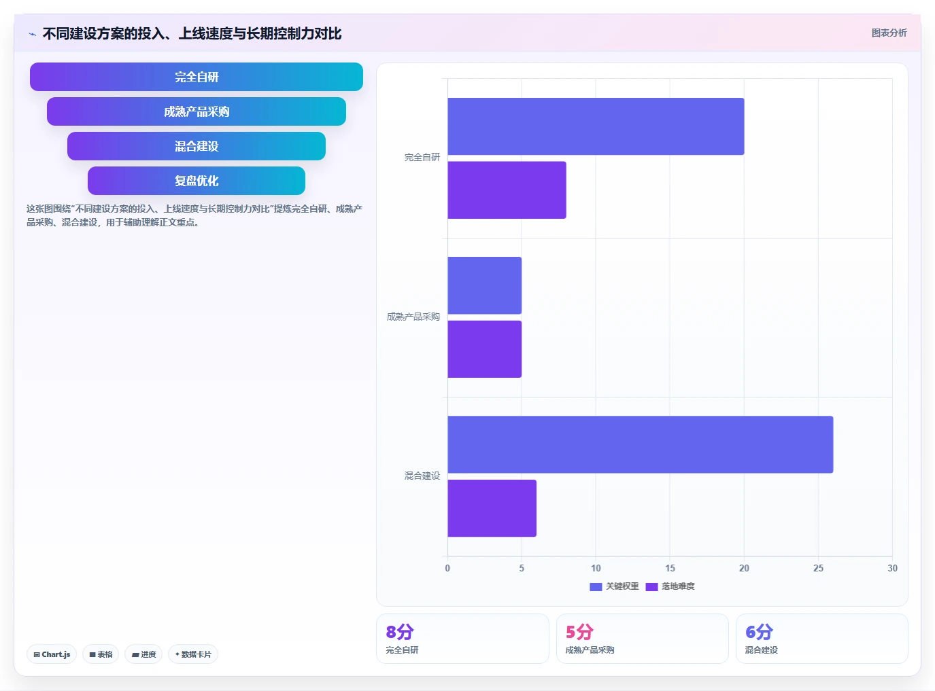Open the 6分 混合建设 data card

(x=821, y=639)
